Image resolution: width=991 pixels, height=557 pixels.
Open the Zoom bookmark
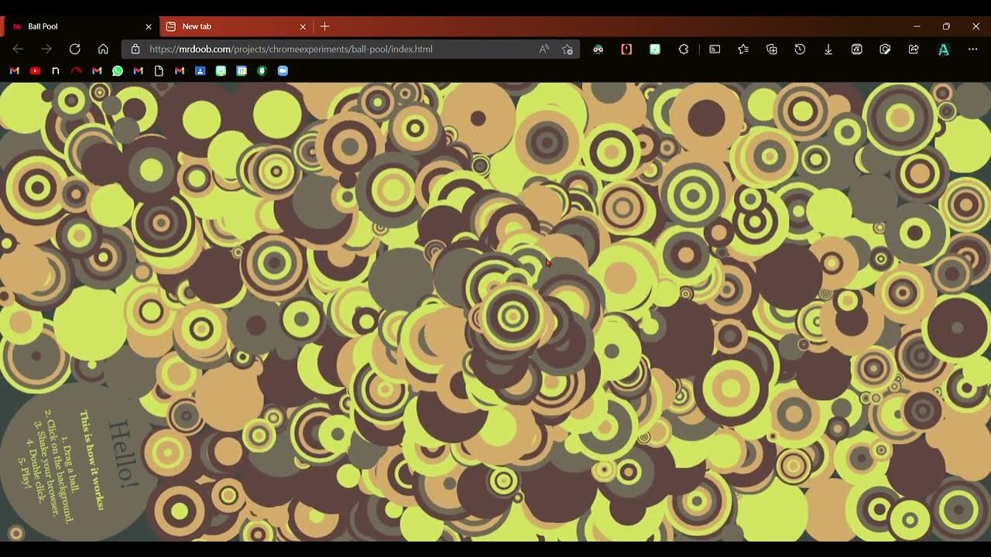point(283,70)
